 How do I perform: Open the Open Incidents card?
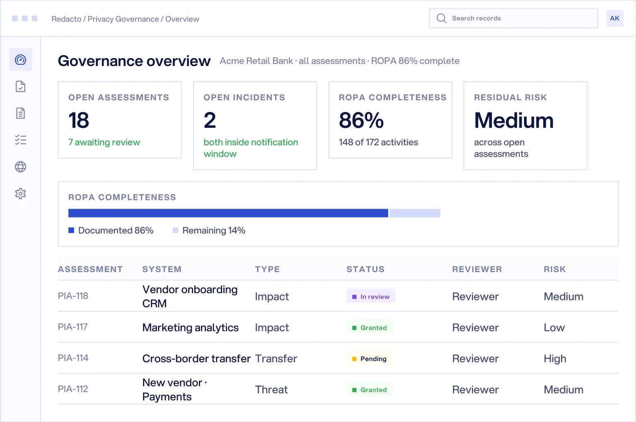pyautogui.click(x=255, y=126)
